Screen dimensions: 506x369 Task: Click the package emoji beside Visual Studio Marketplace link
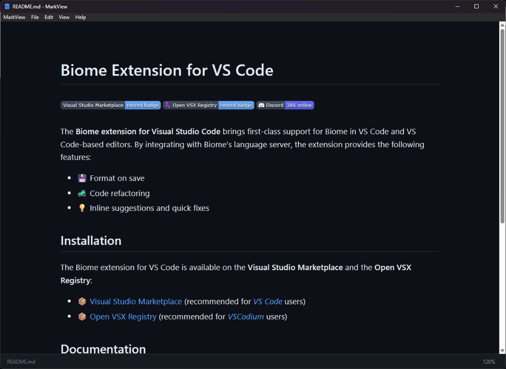coord(82,301)
